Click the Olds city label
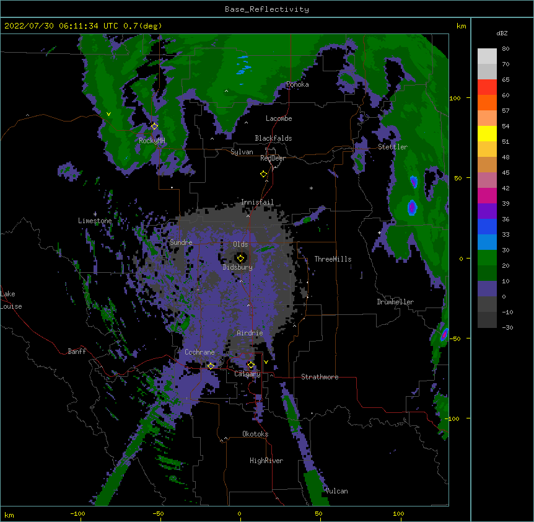 (240, 244)
